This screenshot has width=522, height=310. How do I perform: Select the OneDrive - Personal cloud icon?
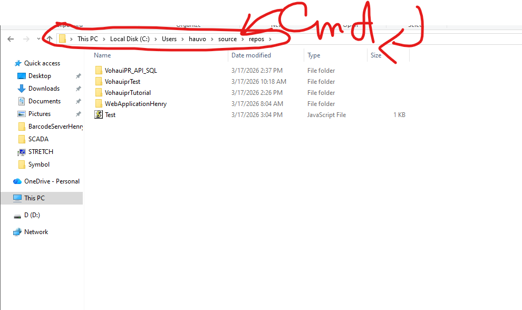[x=17, y=181]
